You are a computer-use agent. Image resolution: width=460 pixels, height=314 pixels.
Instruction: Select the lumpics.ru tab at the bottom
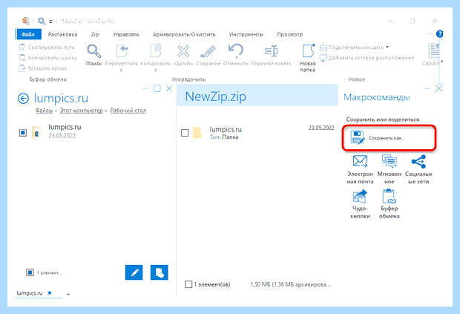click(x=30, y=293)
